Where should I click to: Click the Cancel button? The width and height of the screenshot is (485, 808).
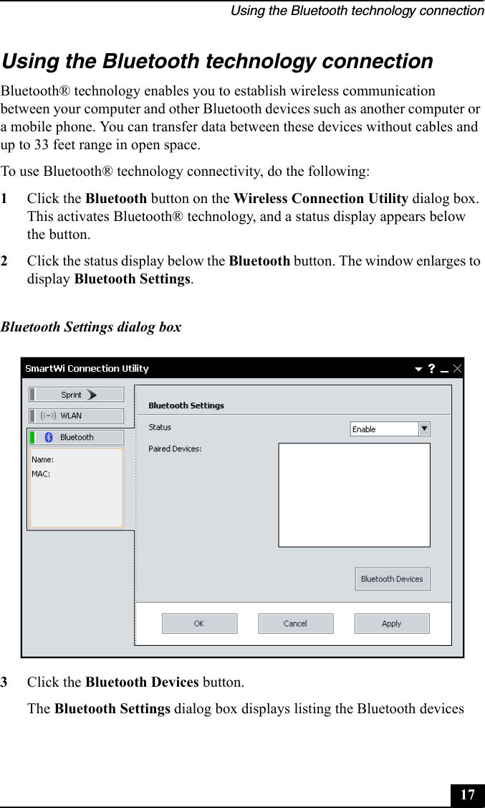(296, 624)
